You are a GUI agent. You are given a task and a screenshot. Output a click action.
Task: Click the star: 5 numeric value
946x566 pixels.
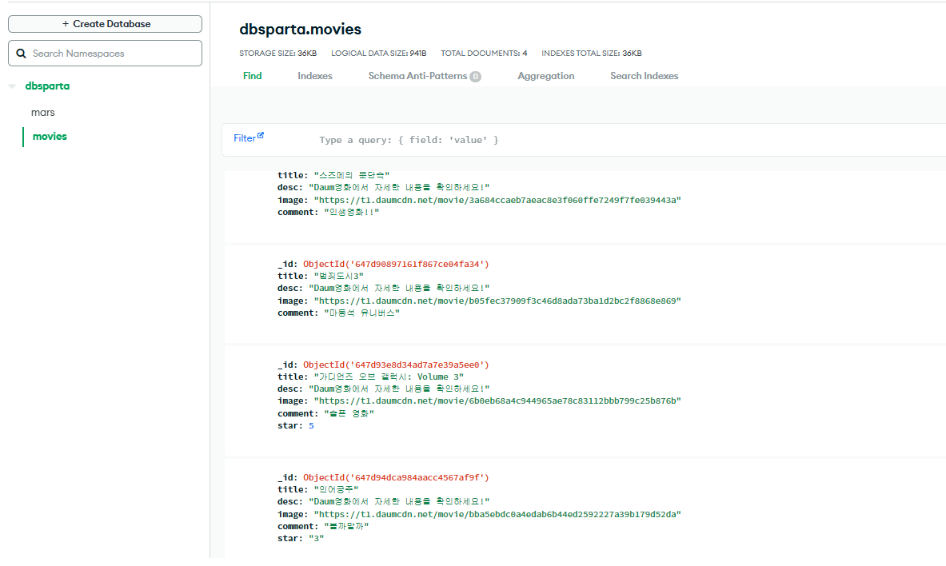[x=311, y=426]
